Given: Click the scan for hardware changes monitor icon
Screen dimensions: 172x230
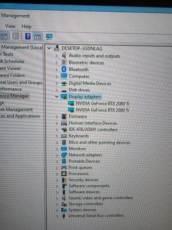Looking at the screenshot, I should (x=49, y=37).
